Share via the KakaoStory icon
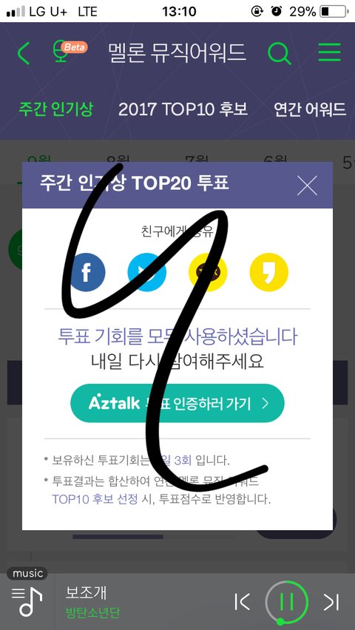The image size is (355, 630). tap(269, 272)
